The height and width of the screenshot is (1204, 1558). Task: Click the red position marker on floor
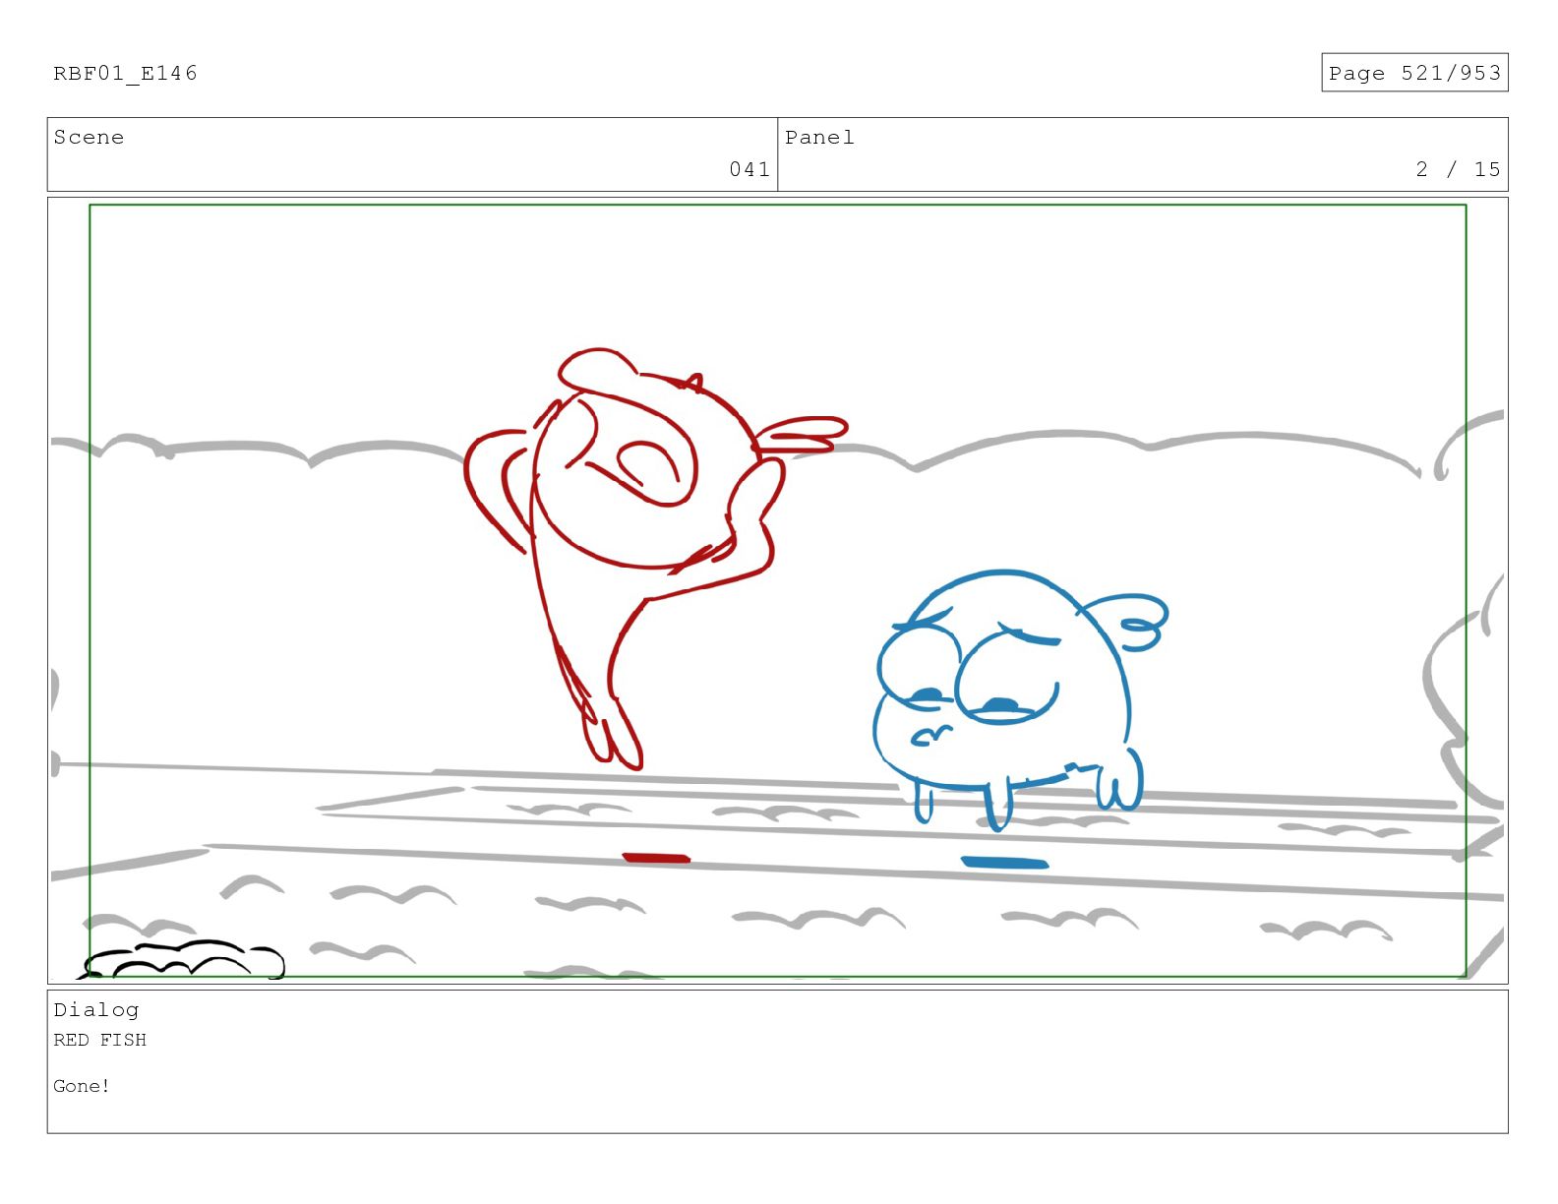tap(656, 858)
